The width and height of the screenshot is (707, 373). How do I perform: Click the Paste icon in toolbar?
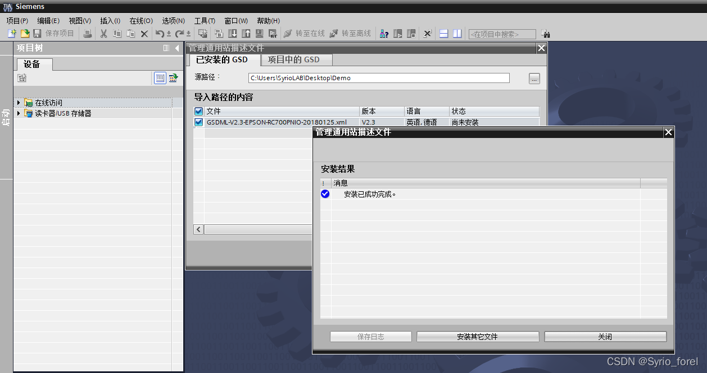[x=130, y=34]
